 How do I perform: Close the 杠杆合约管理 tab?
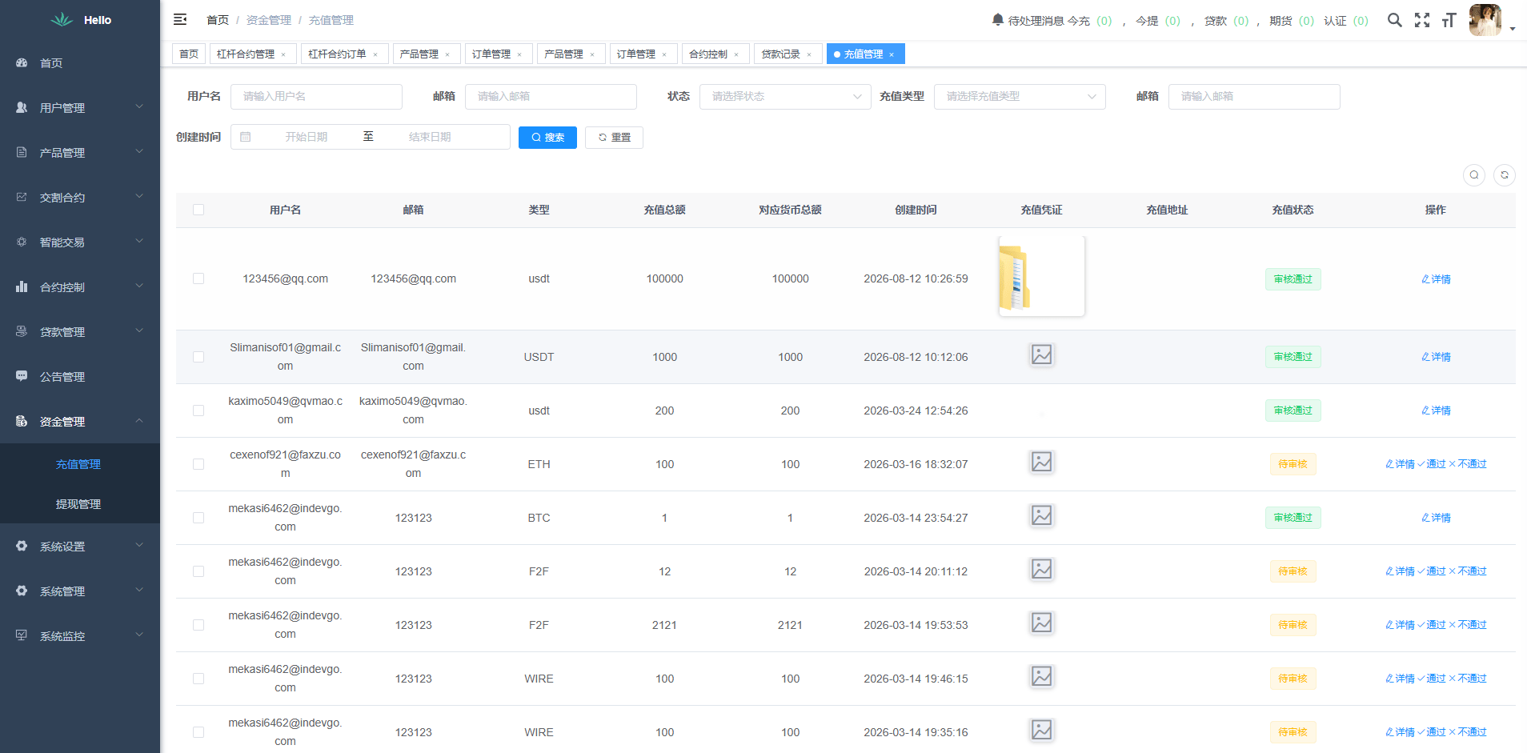click(283, 54)
